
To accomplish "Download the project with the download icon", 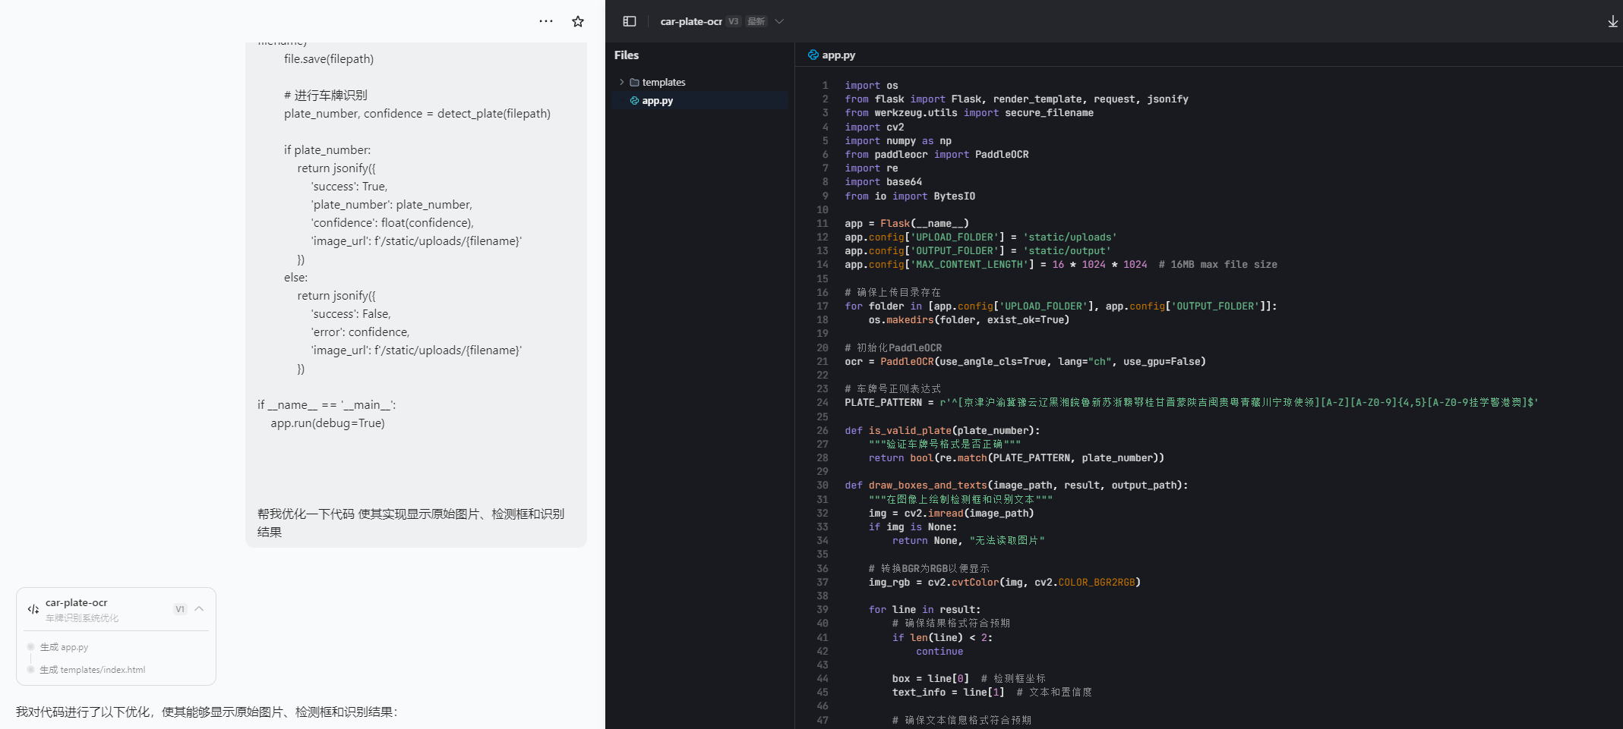I will (x=1613, y=21).
